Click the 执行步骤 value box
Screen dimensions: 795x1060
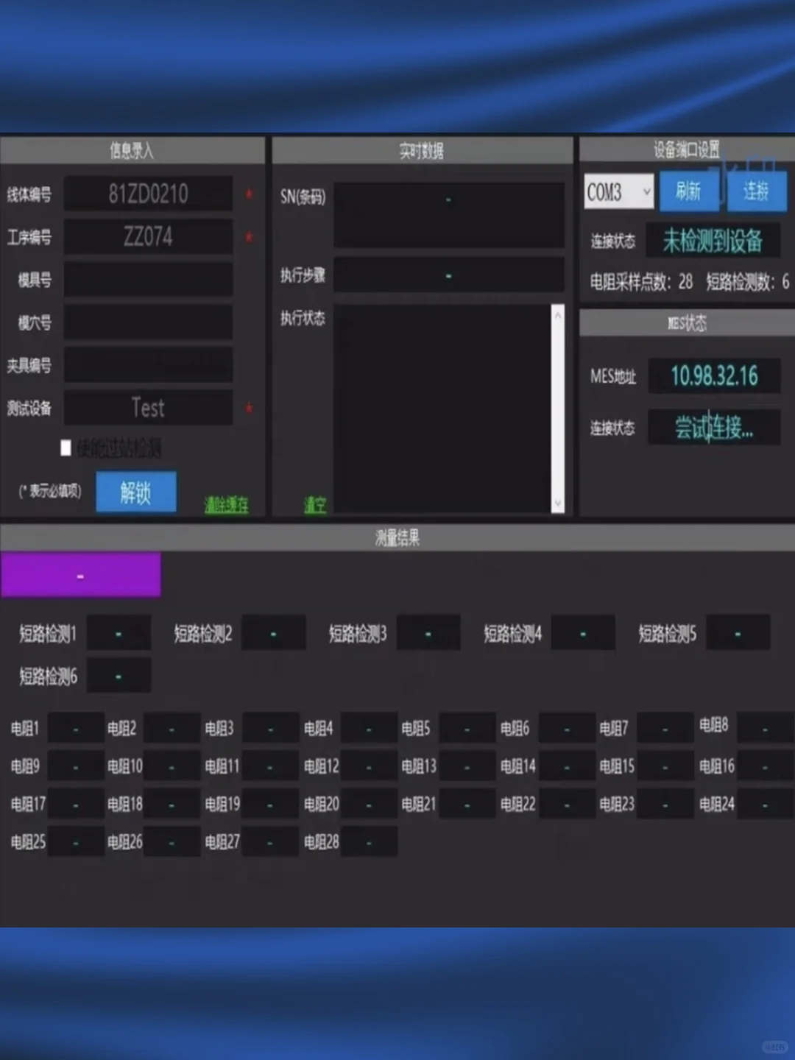click(448, 275)
